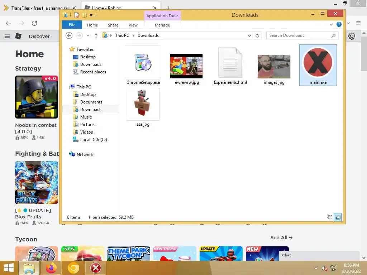The height and width of the screenshot is (275, 367).
Task: Click Downloads in the address breadcrumb
Action: click(148, 35)
